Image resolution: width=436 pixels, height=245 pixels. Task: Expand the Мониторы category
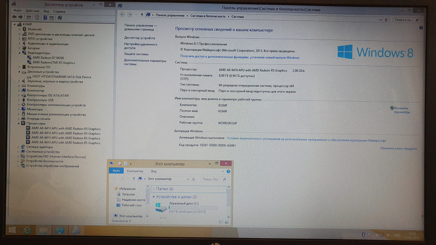pos(19,109)
